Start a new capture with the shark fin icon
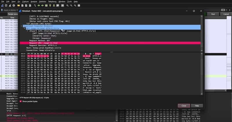This screenshot has width=232, height=122. tap(2, 5)
